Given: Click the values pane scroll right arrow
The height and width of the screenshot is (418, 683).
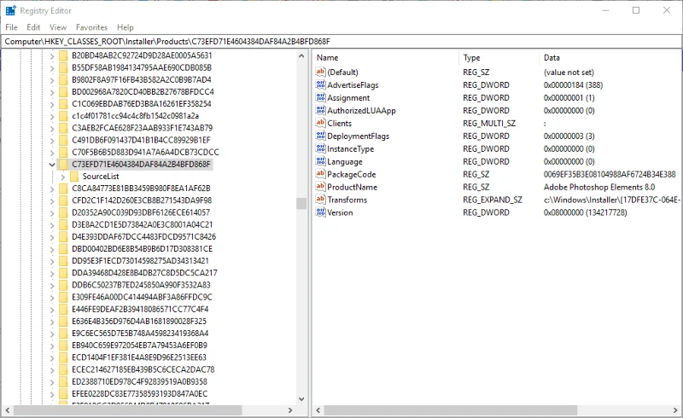Looking at the screenshot, I should point(675,410).
